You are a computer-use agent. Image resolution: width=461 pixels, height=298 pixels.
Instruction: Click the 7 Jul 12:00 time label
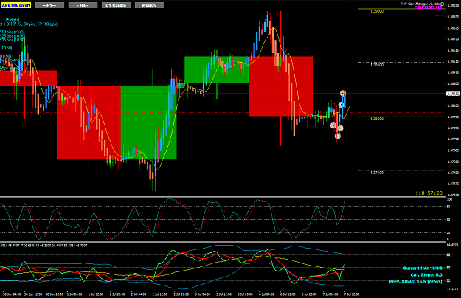click(352, 294)
